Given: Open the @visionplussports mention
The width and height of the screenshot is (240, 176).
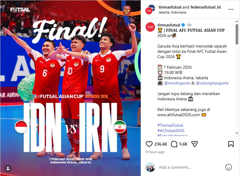Looking at the screenshot, I should pos(212,83).
